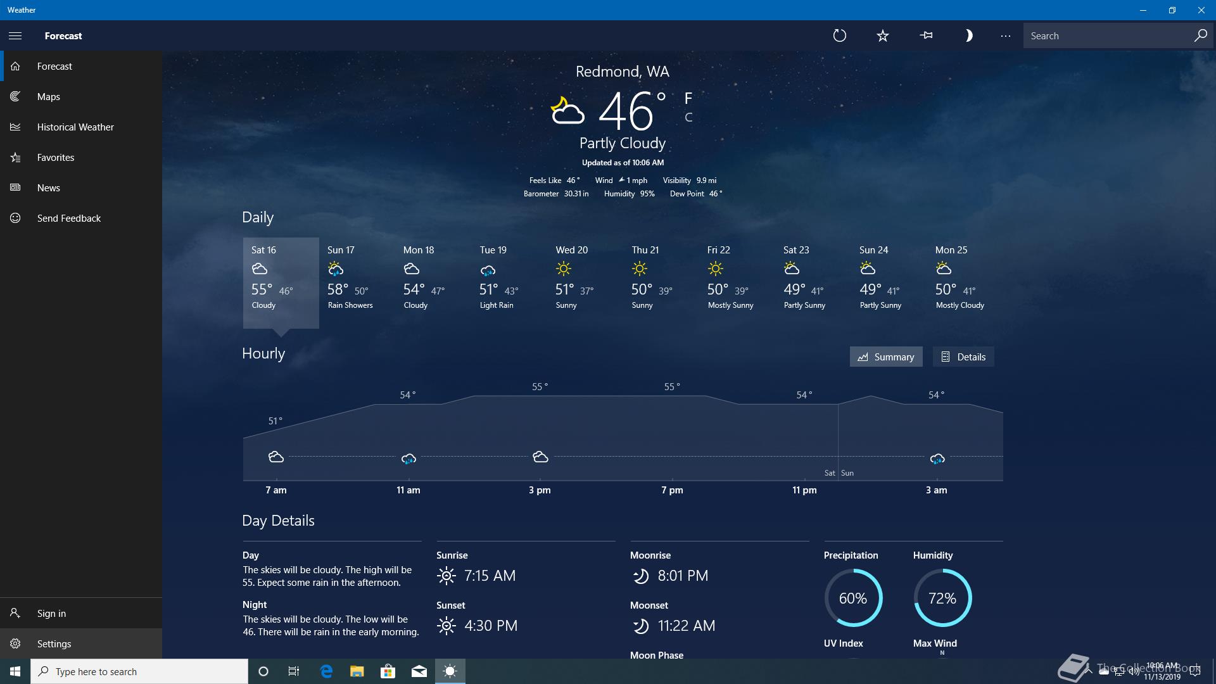Select the Fri 22 Mostly Sunny forecast
The image size is (1216, 684).
(737, 282)
